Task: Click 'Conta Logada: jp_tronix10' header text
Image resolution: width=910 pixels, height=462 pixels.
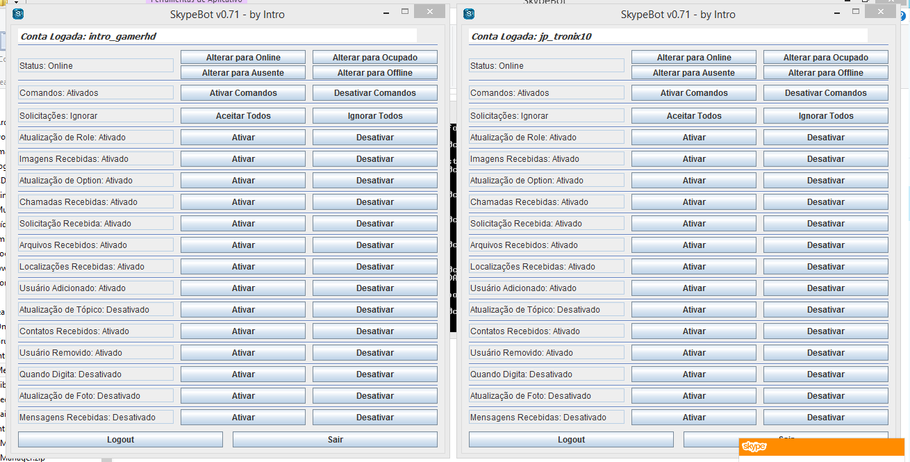Action: (531, 36)
